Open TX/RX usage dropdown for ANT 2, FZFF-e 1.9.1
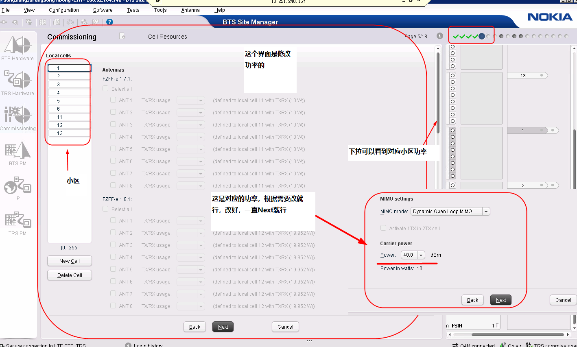The image size is (577, 347). coord(190,233)
